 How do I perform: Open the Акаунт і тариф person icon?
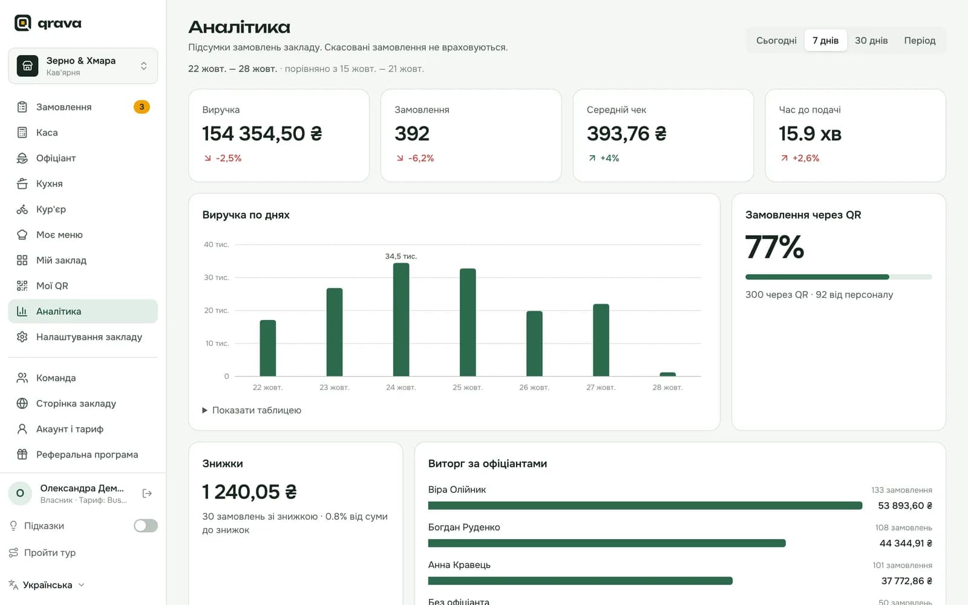click(22, 429)
